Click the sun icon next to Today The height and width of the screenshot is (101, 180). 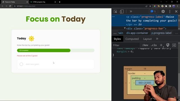31,38
